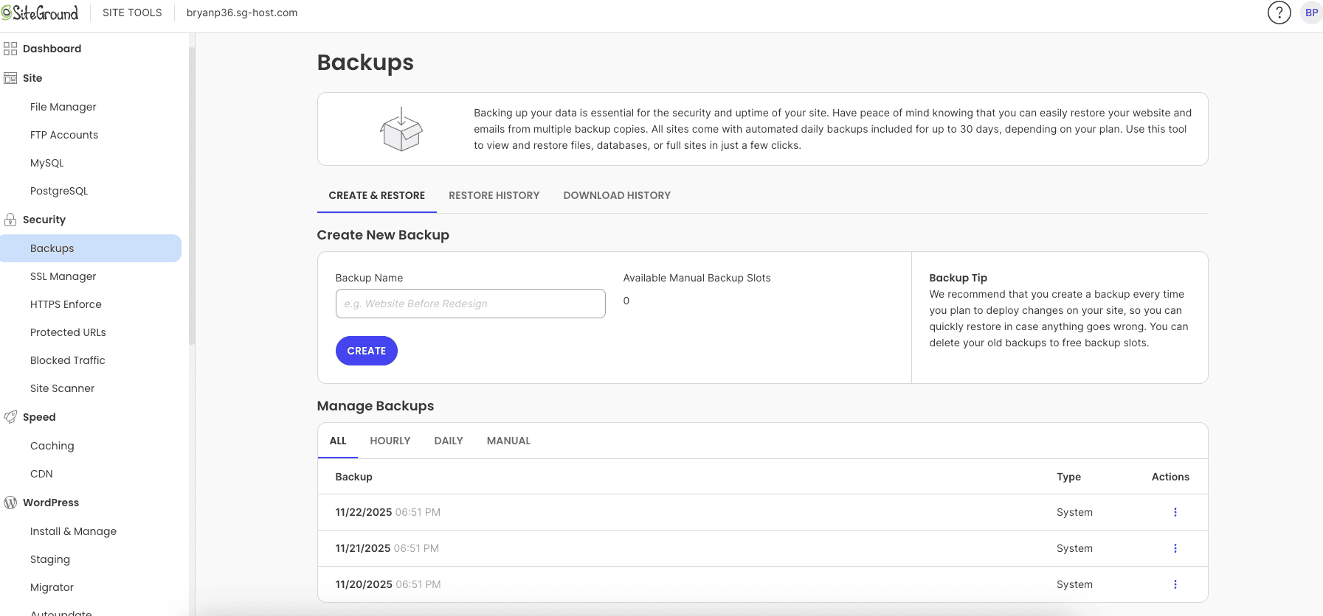Viewport: 1323px width, 616px height.
Task: Select Backups in the sidebar
Action: point(91,248)
